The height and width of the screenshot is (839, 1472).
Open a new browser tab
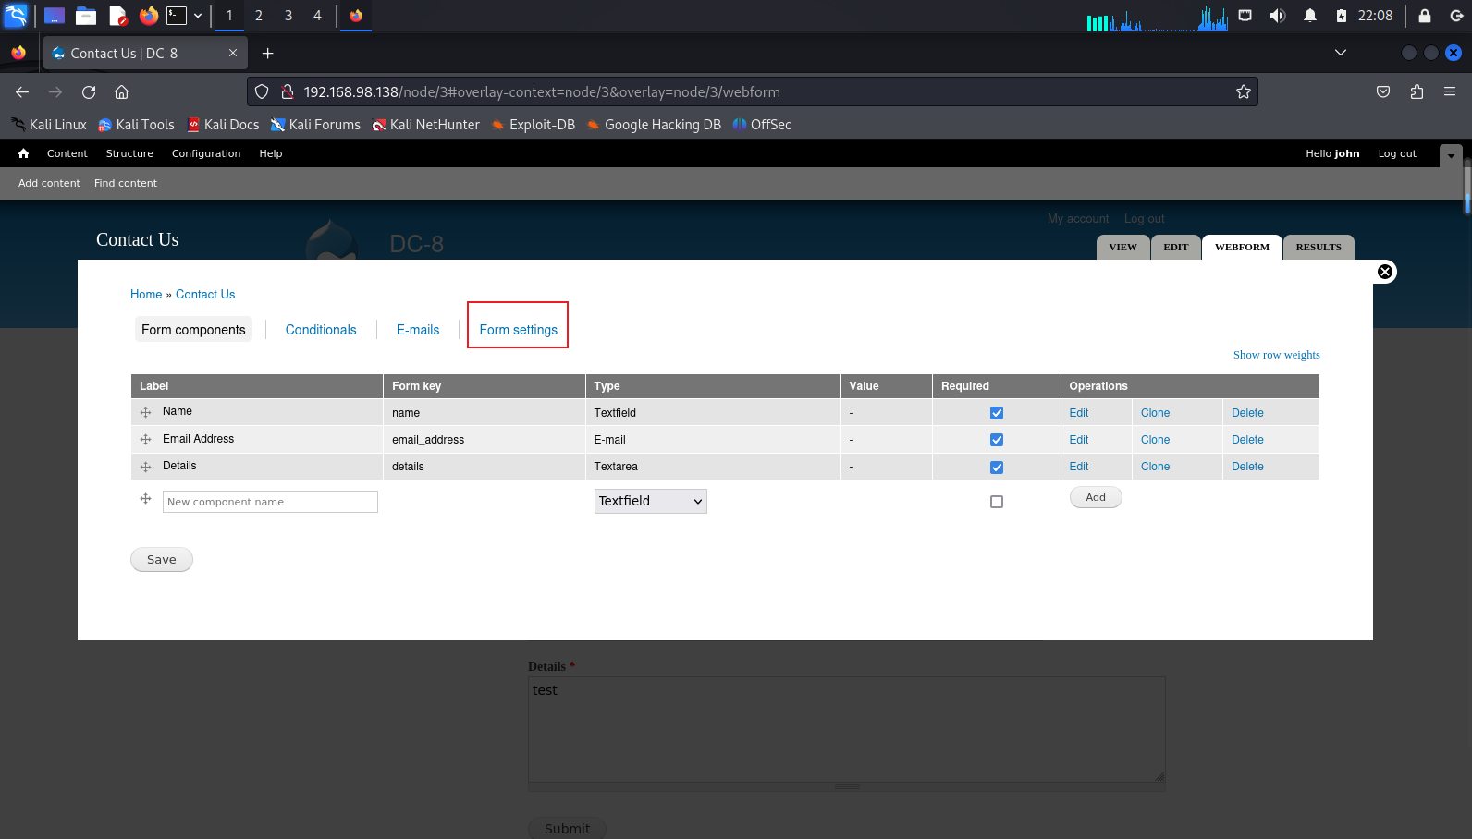(x=267, y=54)
